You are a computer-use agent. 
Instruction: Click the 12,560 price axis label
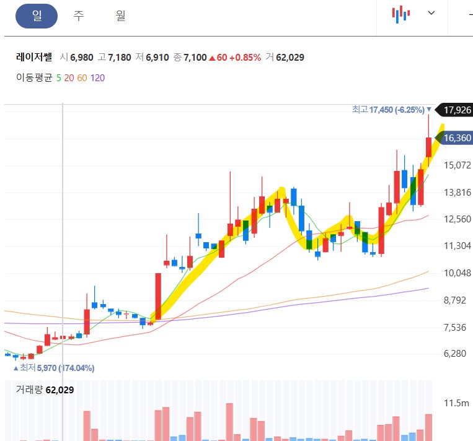click(457, 219)
